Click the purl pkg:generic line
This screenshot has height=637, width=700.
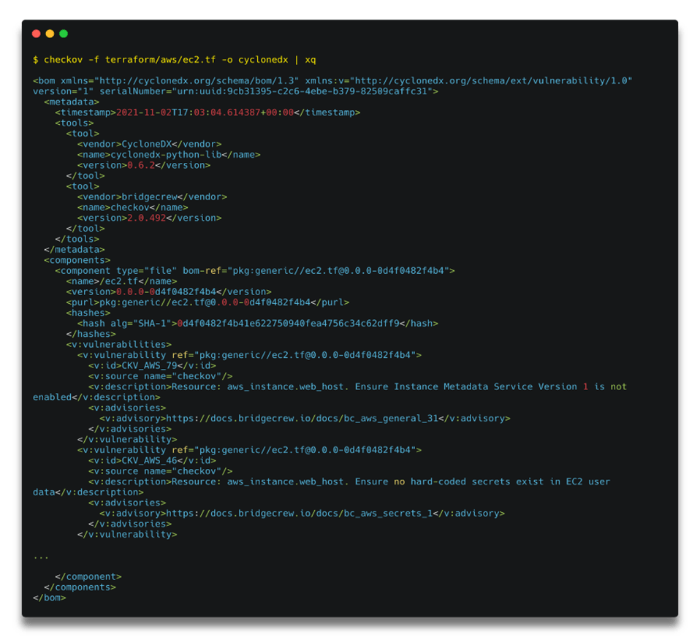point(208,302)
